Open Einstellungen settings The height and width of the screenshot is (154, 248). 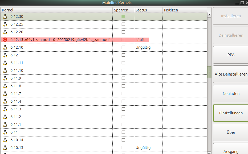231,113
